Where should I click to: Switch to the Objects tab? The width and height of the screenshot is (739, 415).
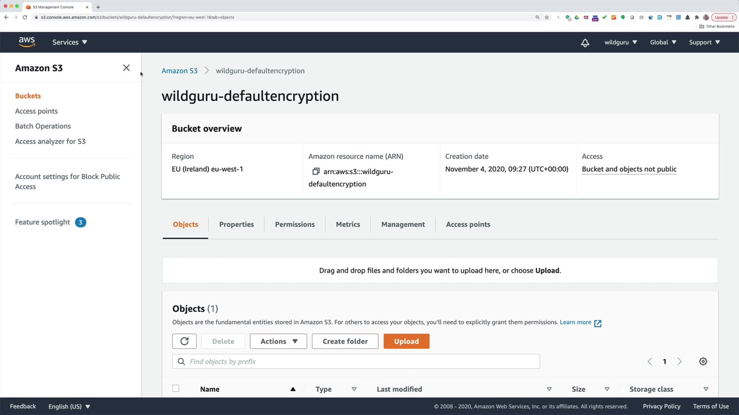[185, 224]
